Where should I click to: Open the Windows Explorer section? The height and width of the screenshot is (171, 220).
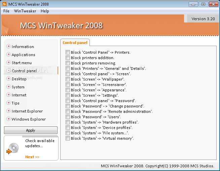(29, 119)
